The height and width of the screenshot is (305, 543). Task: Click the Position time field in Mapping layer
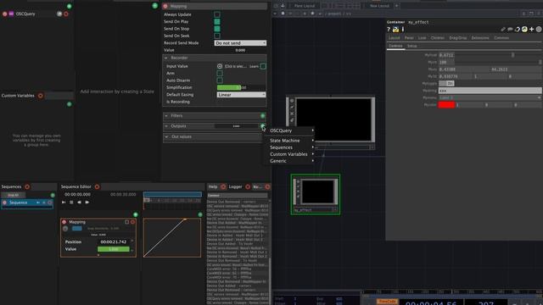(114, 242)
